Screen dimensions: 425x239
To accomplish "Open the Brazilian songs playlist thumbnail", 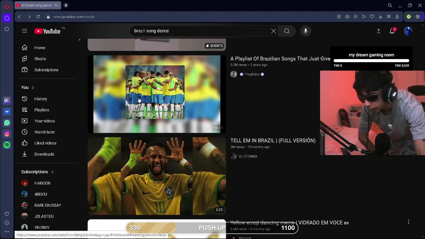I will 157,94.
